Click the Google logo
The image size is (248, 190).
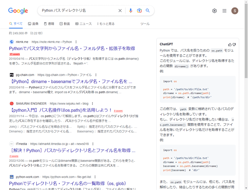(x=18, y=11)
